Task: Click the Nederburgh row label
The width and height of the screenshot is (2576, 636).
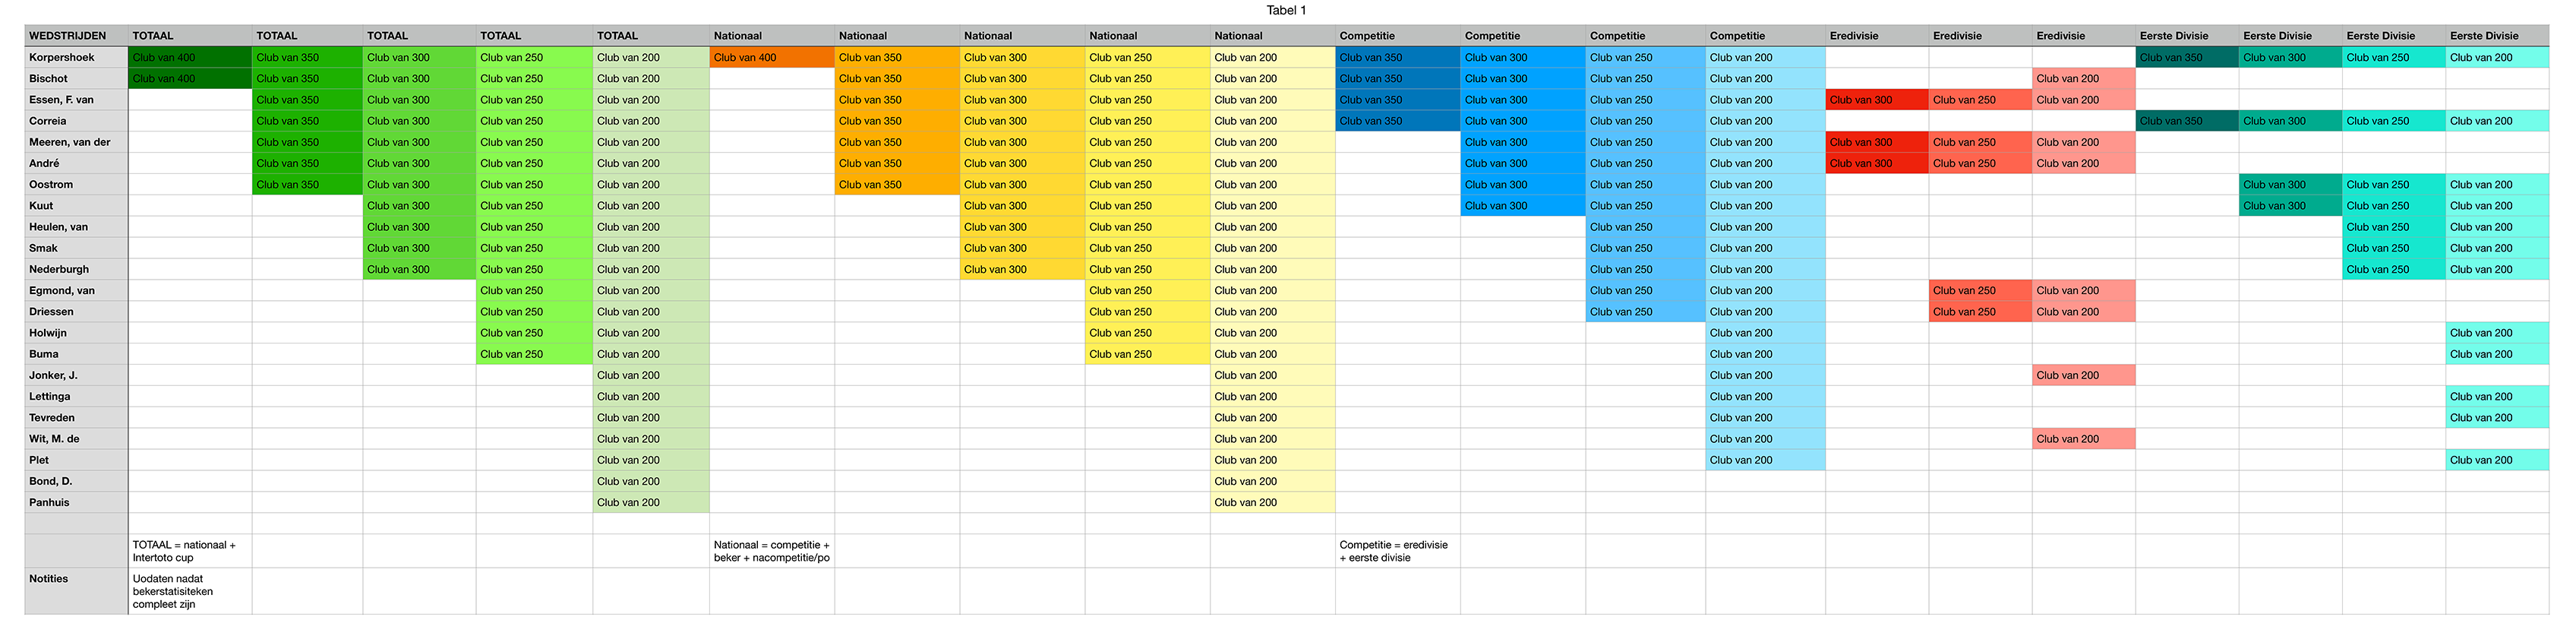Action: point(59,269)
